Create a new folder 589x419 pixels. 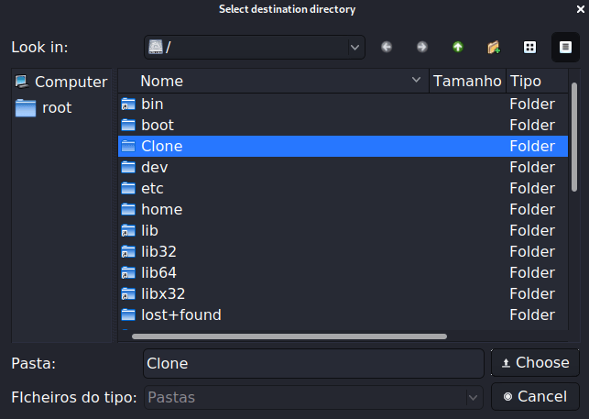tap(493, 47)
